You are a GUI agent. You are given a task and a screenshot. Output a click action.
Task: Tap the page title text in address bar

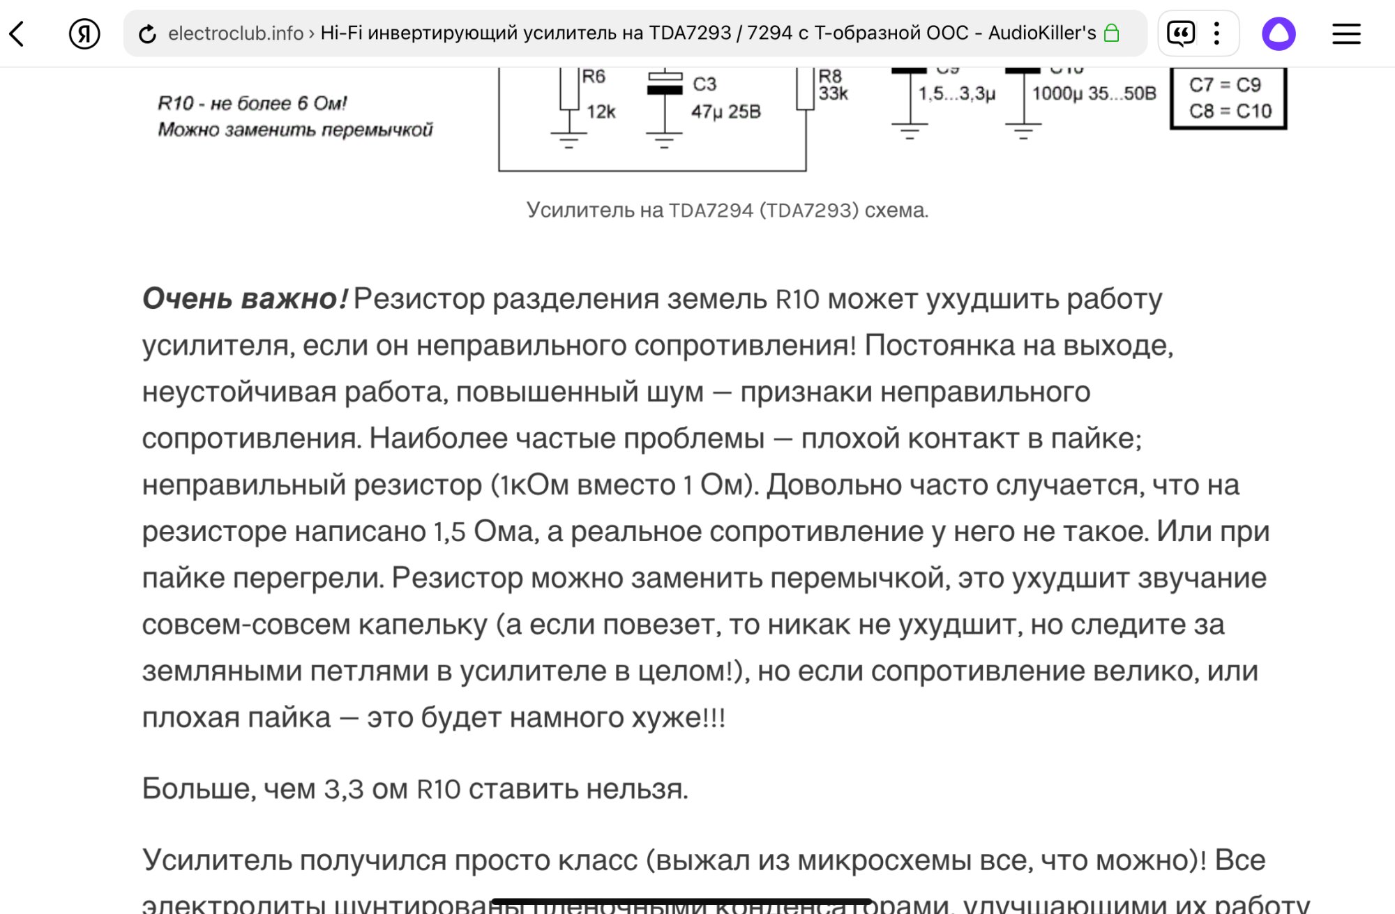(707, 33)
